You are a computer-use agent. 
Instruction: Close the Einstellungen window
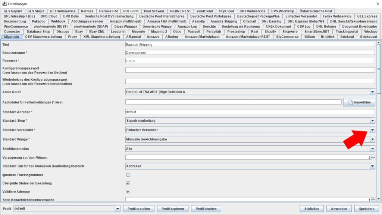tap(378, 4)
